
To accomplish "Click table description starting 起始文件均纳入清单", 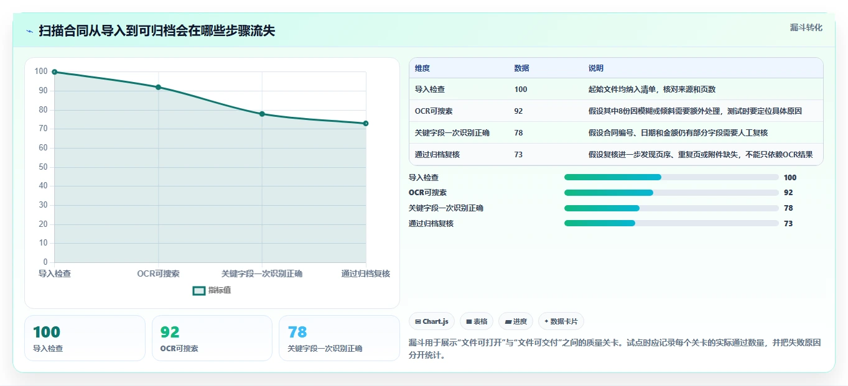I will pyautogui.click(x=652, y=89).
